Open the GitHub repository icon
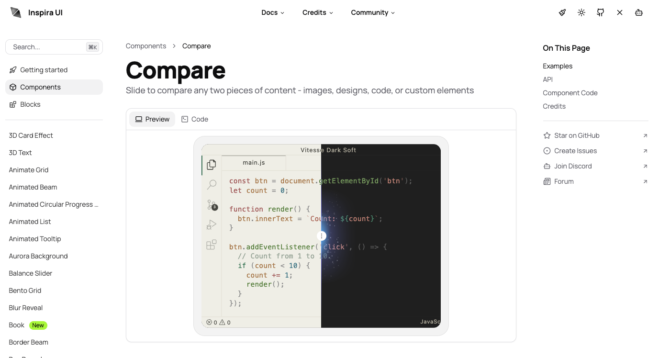The height and width of the screenshot is (358, 659). [601, 12]
